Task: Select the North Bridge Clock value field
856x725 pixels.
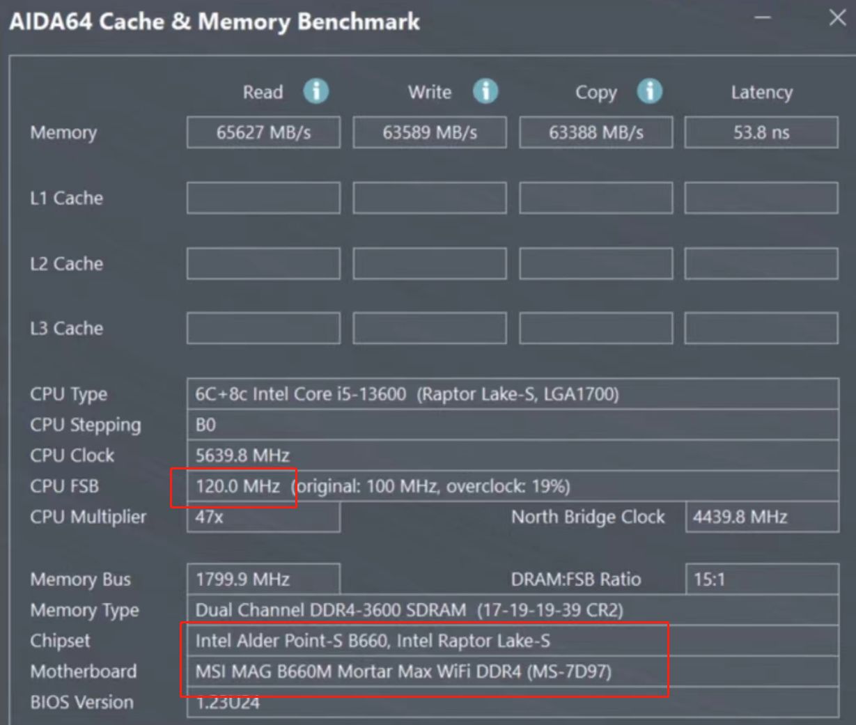Action: [x=761, y=517]
